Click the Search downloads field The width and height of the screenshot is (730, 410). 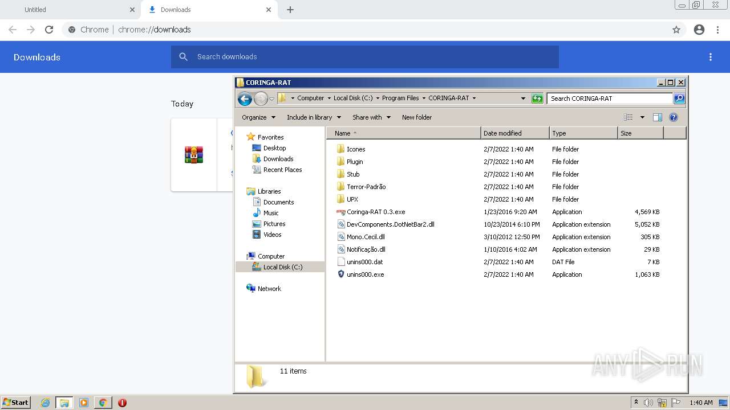coord(365,57)
